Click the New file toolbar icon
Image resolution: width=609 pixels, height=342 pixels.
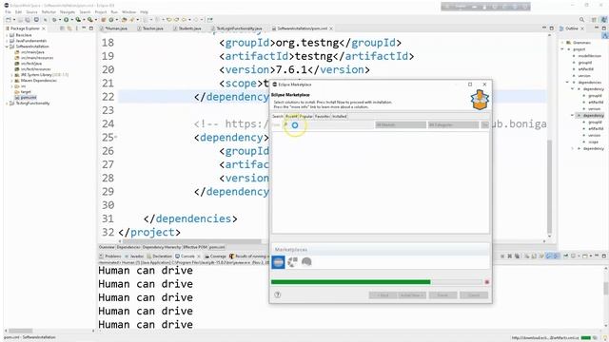point(9,19)
